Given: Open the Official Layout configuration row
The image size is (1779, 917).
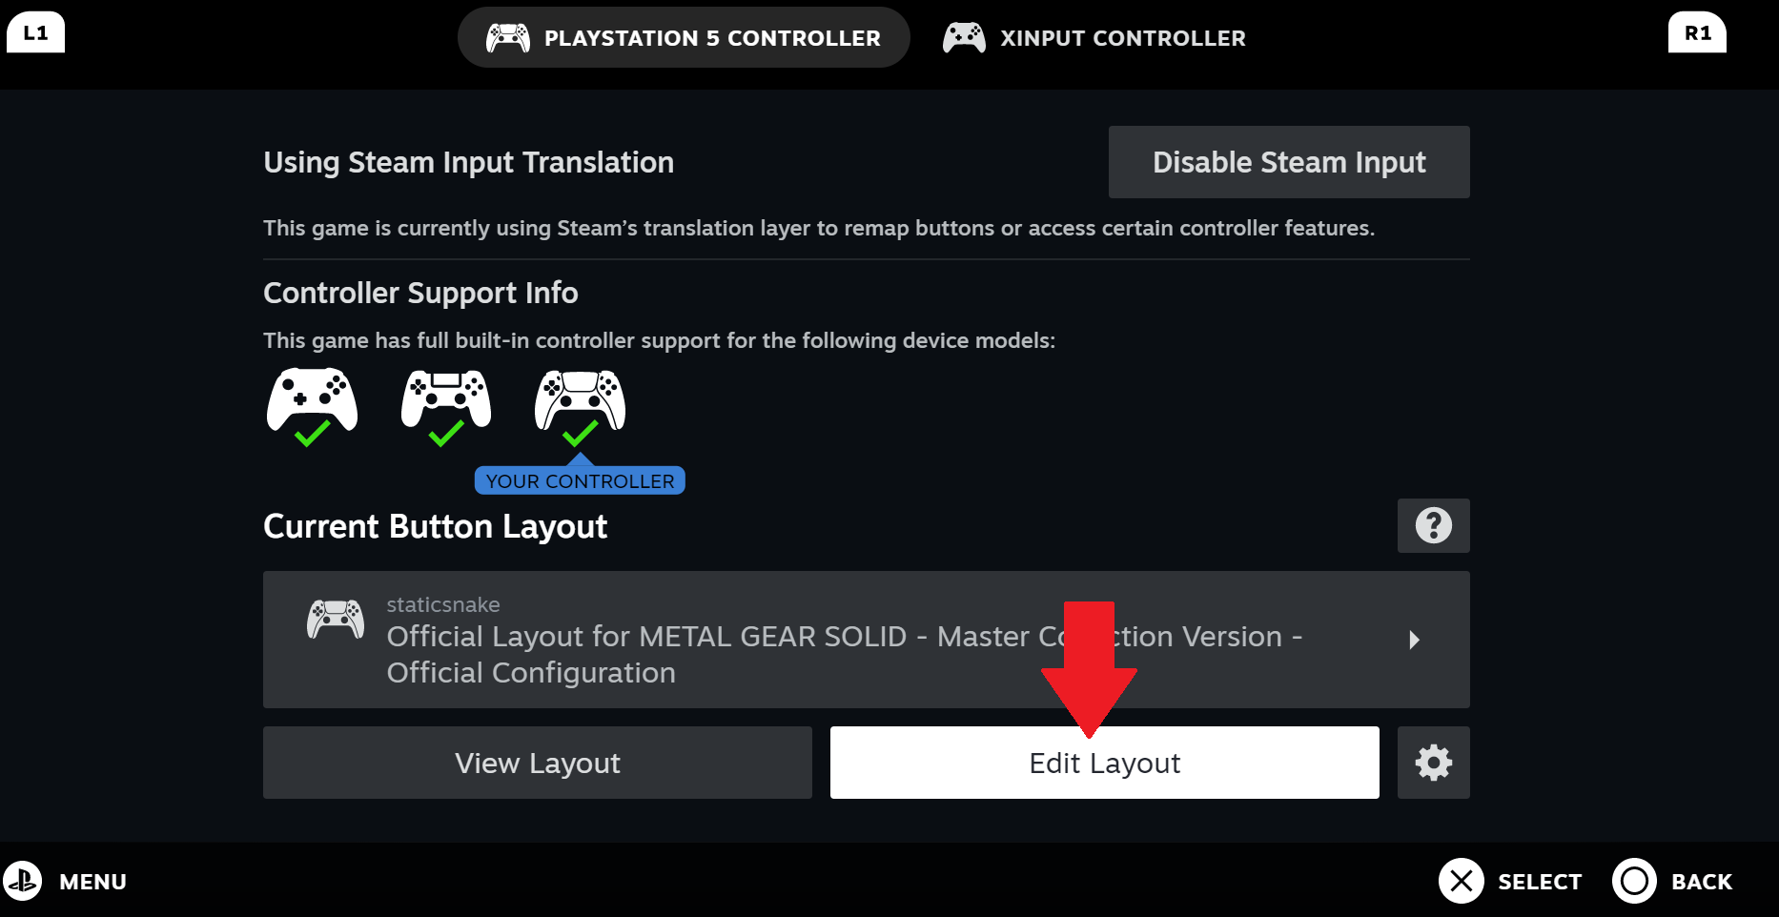Looking at the screenshot, I should point(867,640).
